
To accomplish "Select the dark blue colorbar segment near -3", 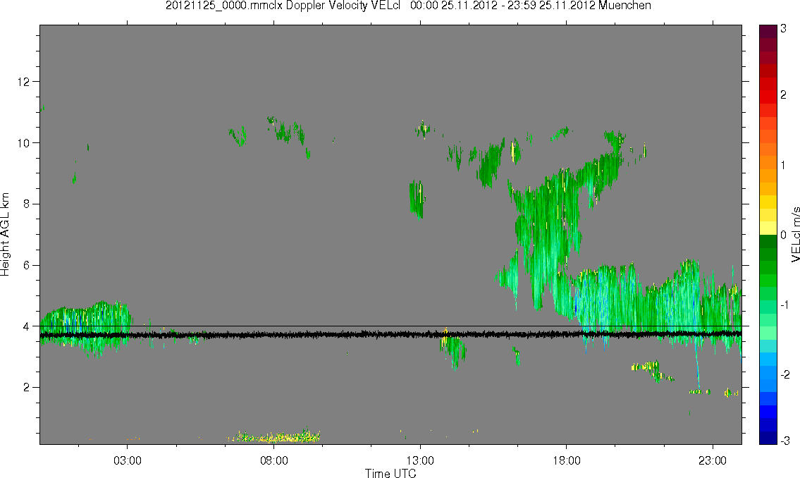I will pyautogui.click(x=768, y=438).
